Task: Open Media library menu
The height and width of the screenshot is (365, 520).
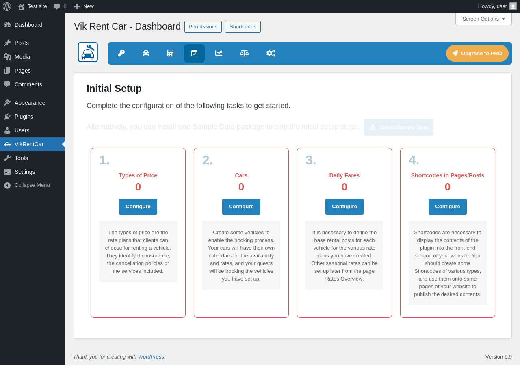Action: click(32, 57)
